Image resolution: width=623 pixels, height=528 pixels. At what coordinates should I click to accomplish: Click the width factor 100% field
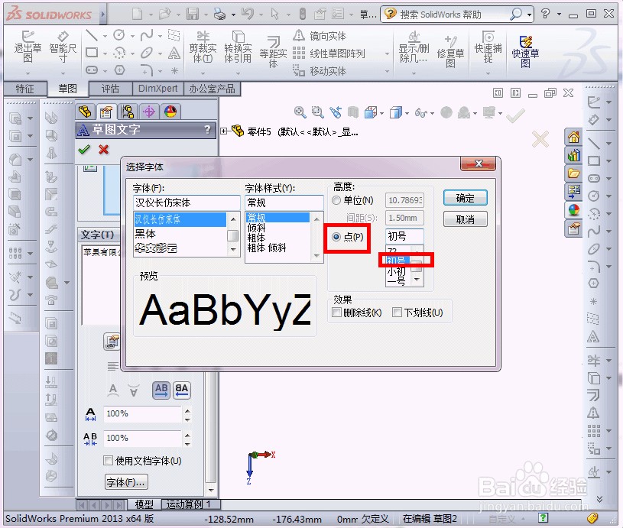(x=142, y=413)
